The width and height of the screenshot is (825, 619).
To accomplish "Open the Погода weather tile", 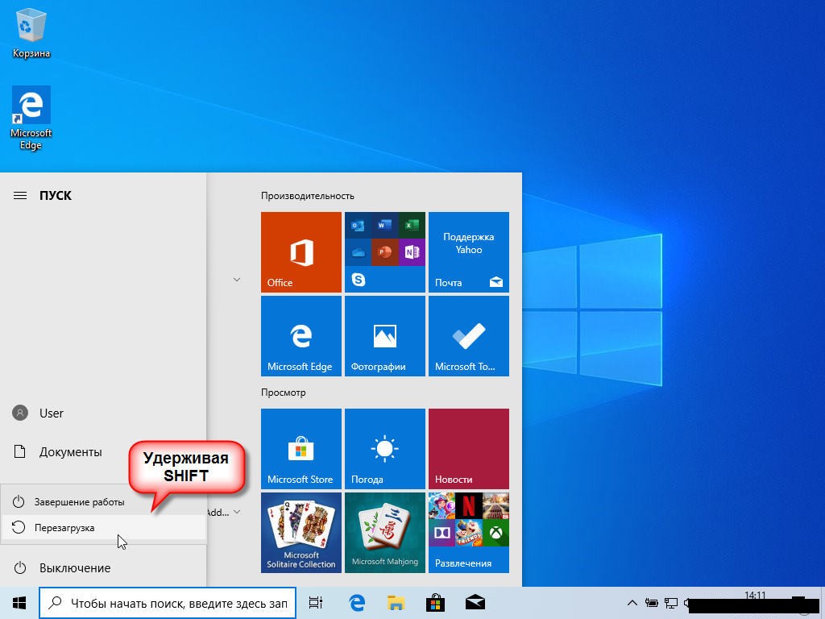I will tap(384, 448).
